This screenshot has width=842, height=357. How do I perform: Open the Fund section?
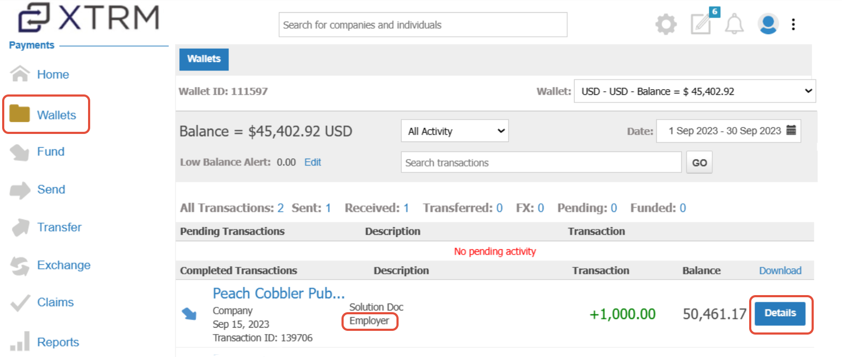tap(51, 152)
